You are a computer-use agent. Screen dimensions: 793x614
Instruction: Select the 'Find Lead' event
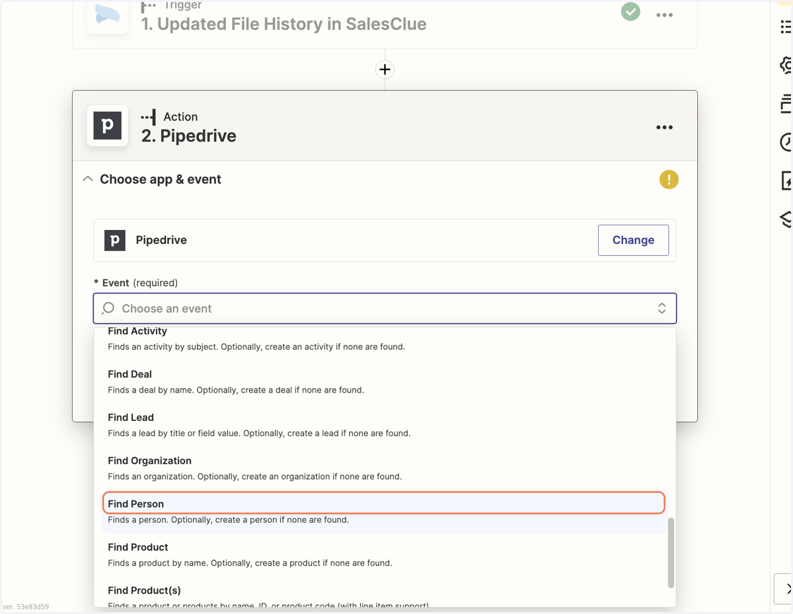(x=385, y=425)
